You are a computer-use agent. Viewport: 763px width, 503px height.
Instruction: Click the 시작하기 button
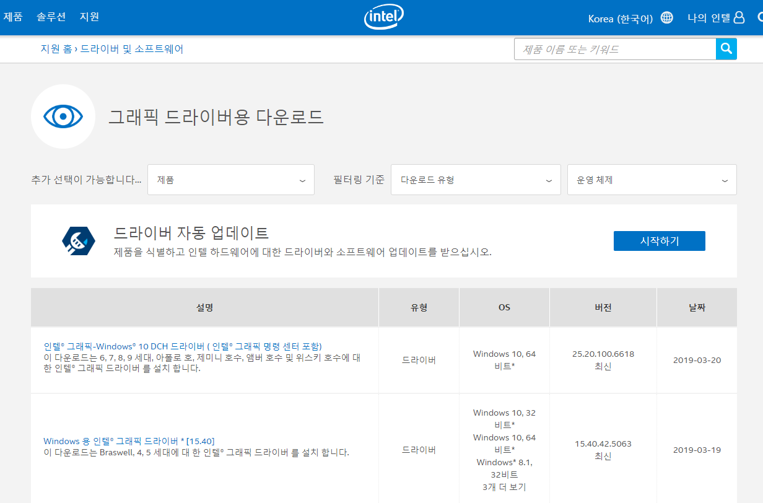(660, 241)
